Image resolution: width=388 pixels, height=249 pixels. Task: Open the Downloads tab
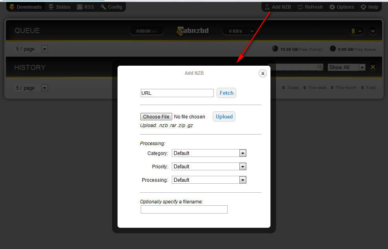pos(25,7)
